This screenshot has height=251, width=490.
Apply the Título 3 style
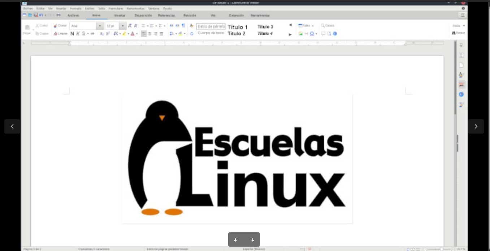265,27
